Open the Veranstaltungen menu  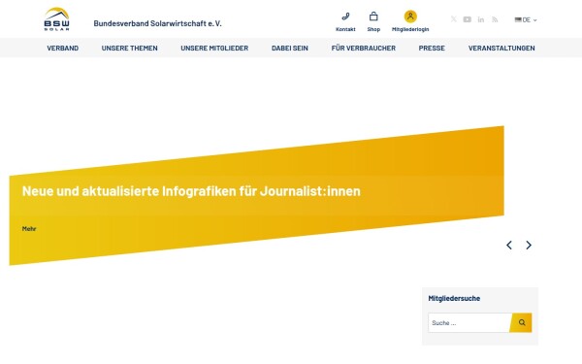[x=501, y=48]
